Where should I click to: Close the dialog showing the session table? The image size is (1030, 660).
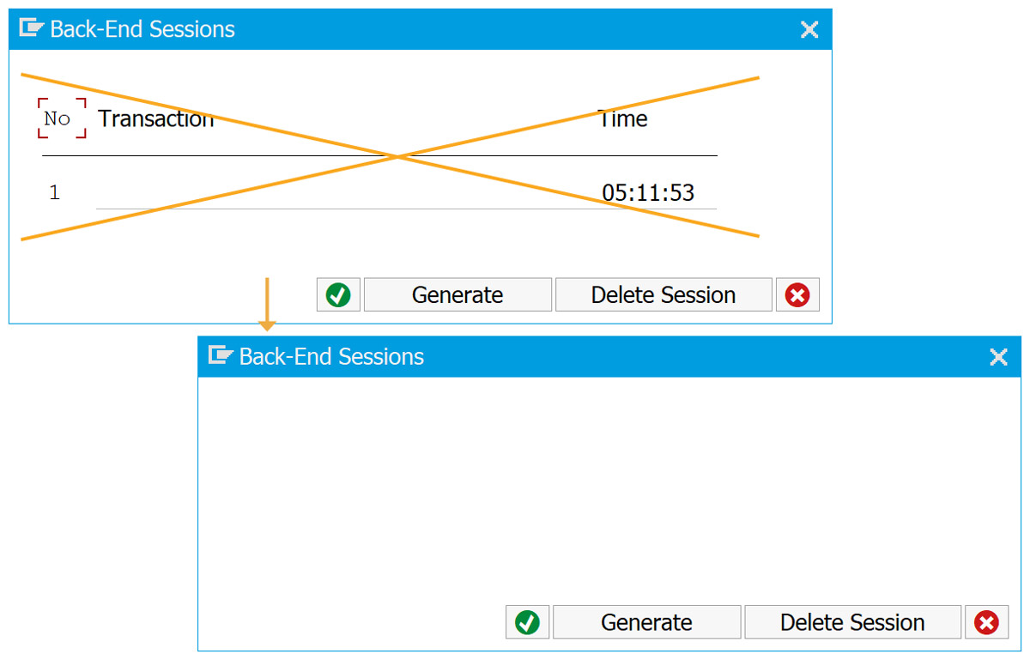click(809, 30)
